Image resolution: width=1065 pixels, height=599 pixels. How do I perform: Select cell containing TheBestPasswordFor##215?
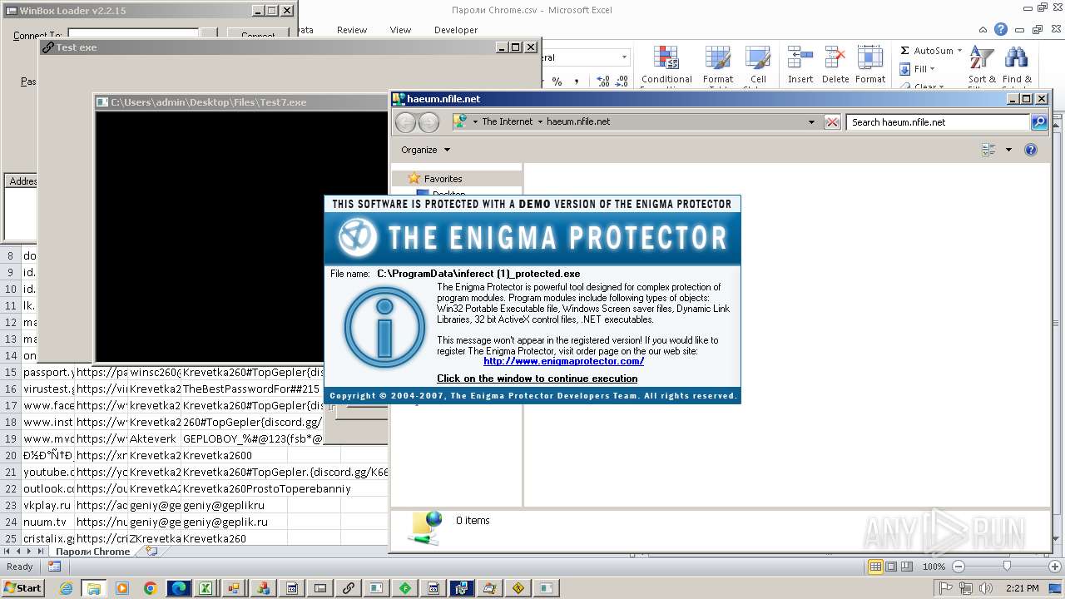coord(251,389)
